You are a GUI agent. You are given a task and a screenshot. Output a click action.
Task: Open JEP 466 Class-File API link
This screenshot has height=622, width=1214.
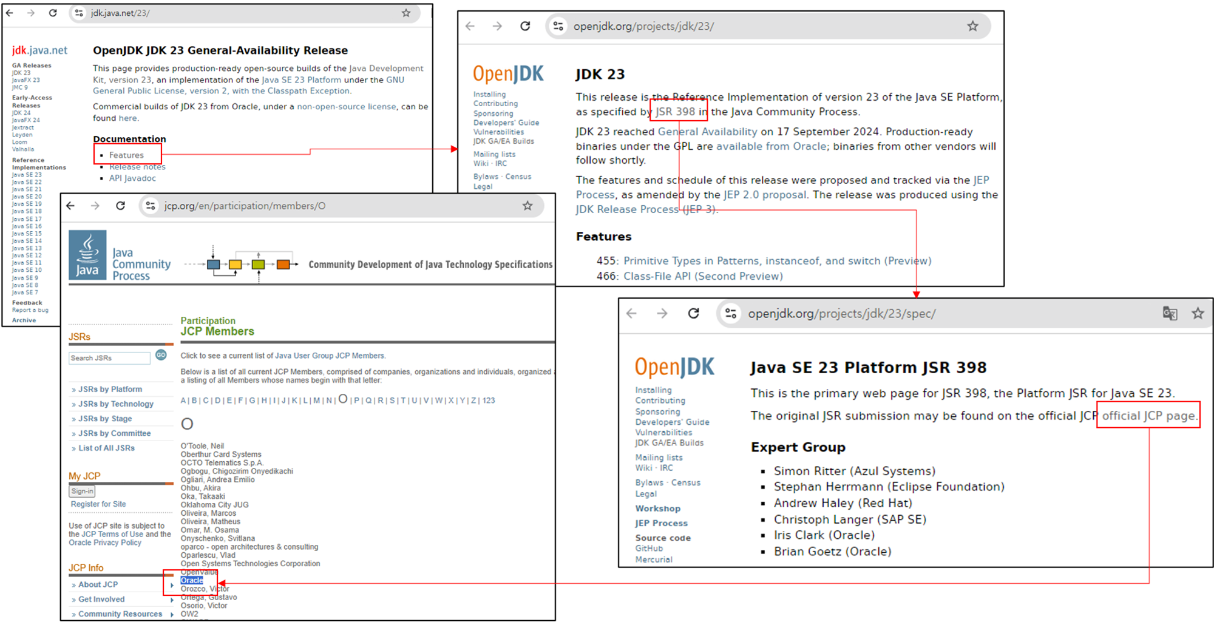[x=703, y=276]
